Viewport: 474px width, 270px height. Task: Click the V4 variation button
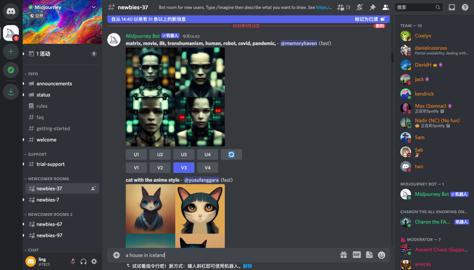207,168
